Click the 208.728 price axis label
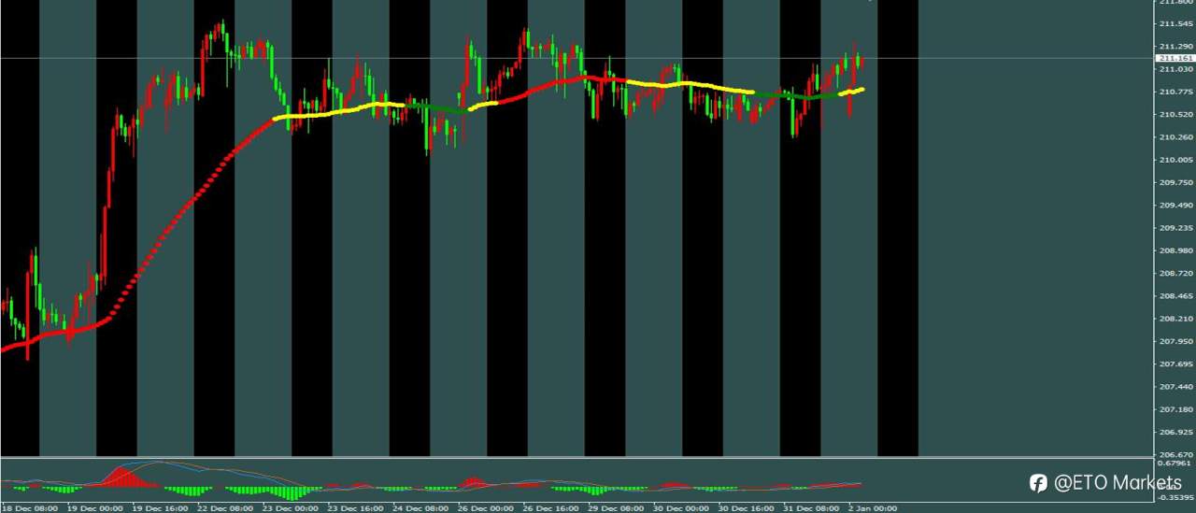The width and height of the screenshot is (1196, 513). pyautogui.click(x=1176, y=274)
